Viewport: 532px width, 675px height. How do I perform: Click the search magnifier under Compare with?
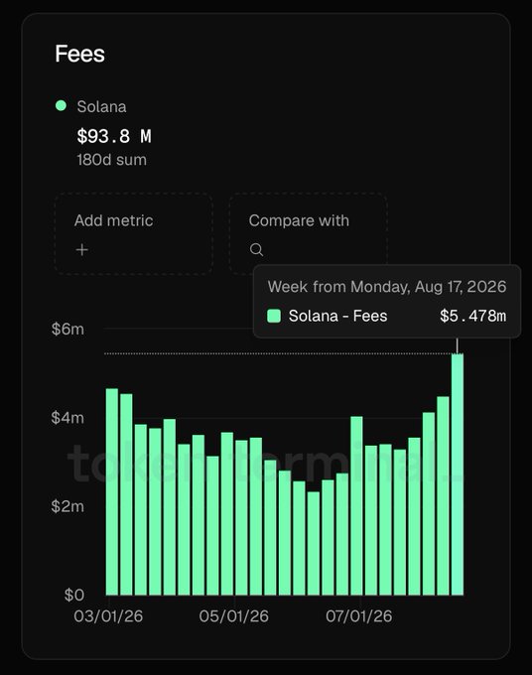coord(256,249)
